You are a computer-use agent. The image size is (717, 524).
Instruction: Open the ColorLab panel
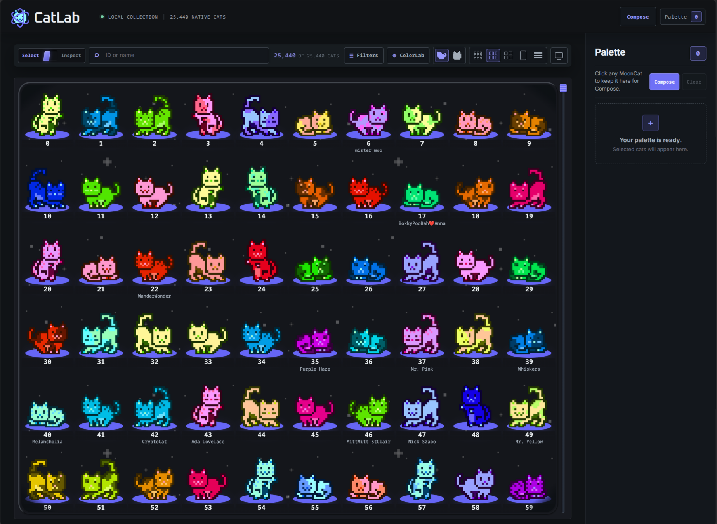(x=408, y=56)
